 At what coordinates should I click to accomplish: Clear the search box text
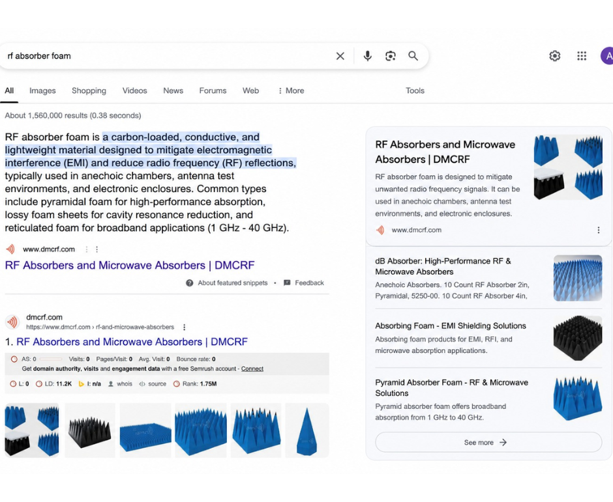tap(340, 56)
